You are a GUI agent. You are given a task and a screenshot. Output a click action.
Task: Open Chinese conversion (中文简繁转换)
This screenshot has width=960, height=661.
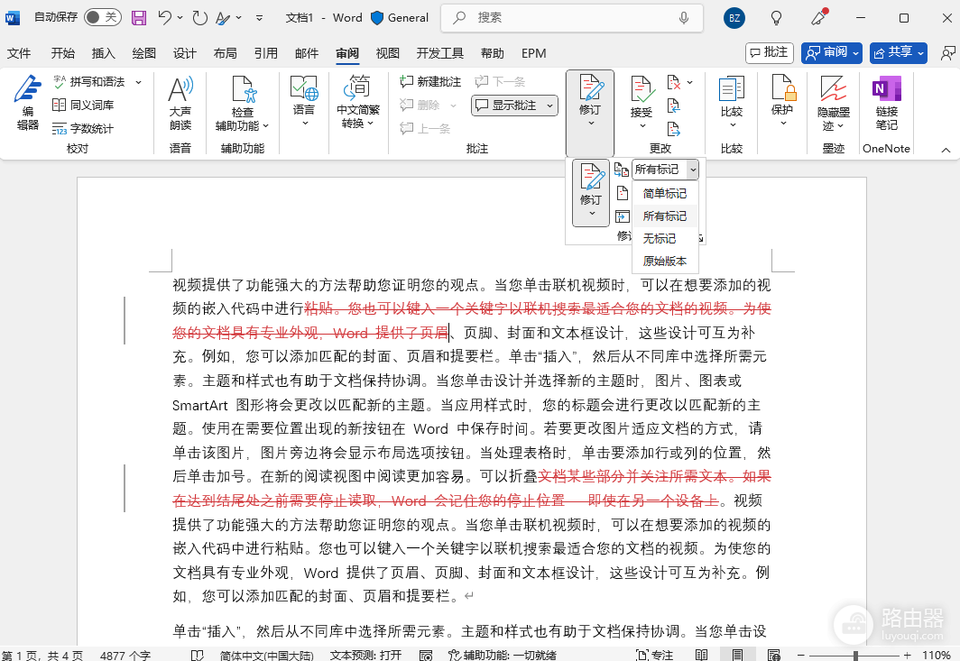358,102
